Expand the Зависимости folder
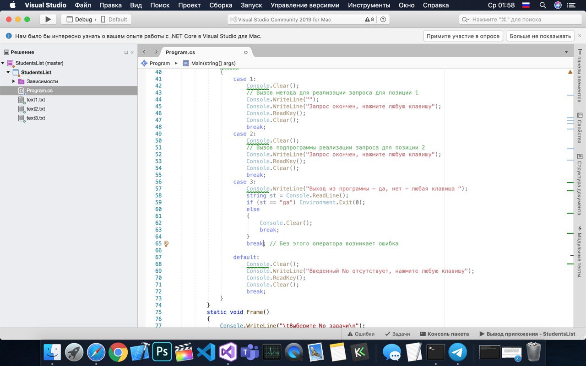586x366 pixels. pyautogui.click(x=14, y=81)
